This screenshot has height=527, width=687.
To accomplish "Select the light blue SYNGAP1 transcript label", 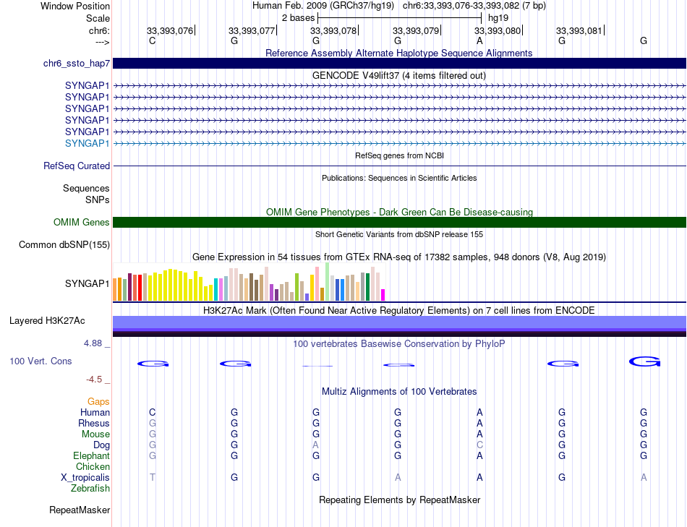I will tap(88, 143).
